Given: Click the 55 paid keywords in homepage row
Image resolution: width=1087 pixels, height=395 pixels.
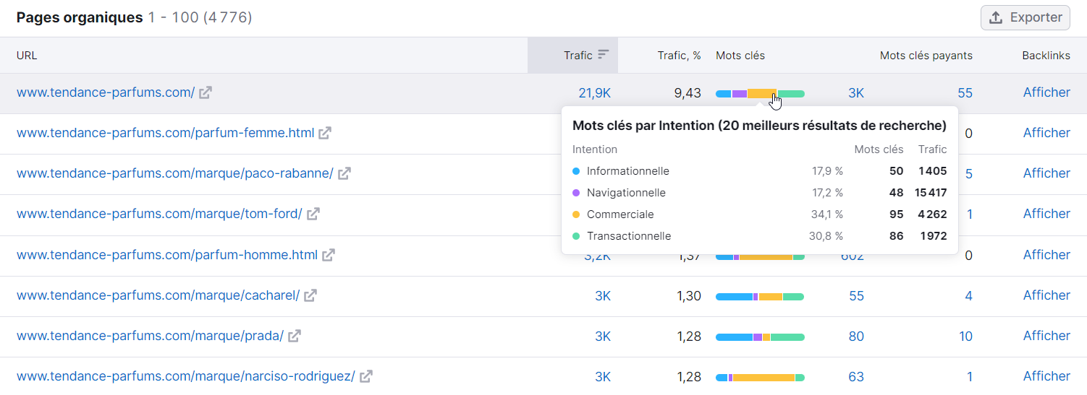Looking at the screenshot, I should click(965, 93).
